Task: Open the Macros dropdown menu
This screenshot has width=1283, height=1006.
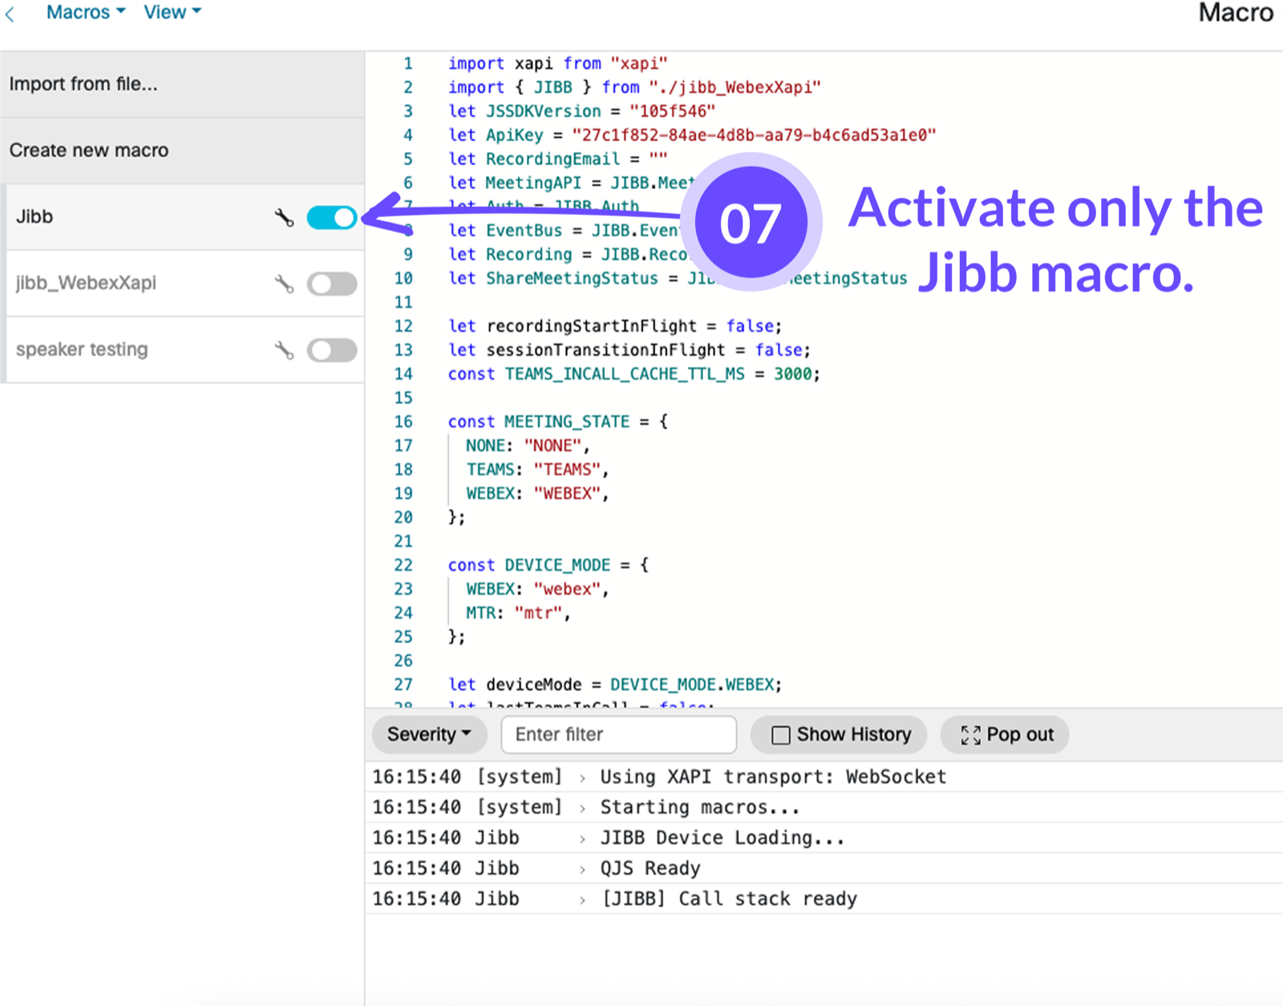Action: coord(86,12)
